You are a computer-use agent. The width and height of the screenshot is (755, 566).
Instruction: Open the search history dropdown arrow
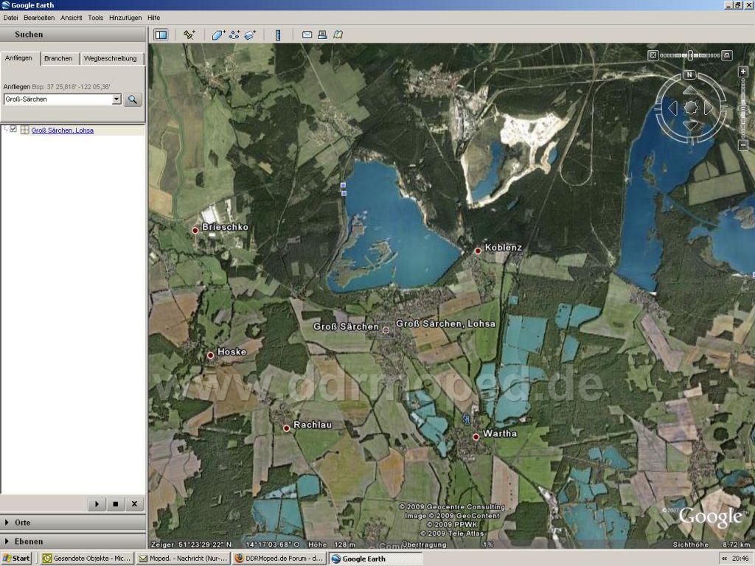116,99
